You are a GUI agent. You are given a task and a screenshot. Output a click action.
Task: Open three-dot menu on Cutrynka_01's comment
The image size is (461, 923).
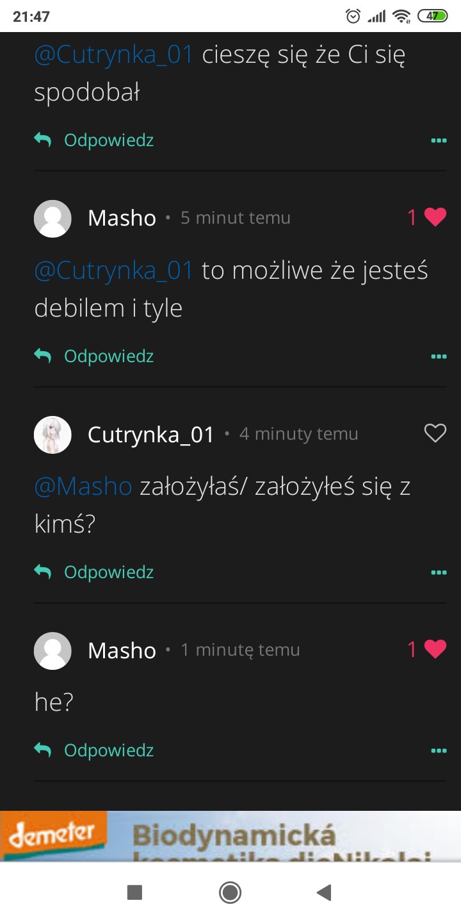tap(439, 572)
